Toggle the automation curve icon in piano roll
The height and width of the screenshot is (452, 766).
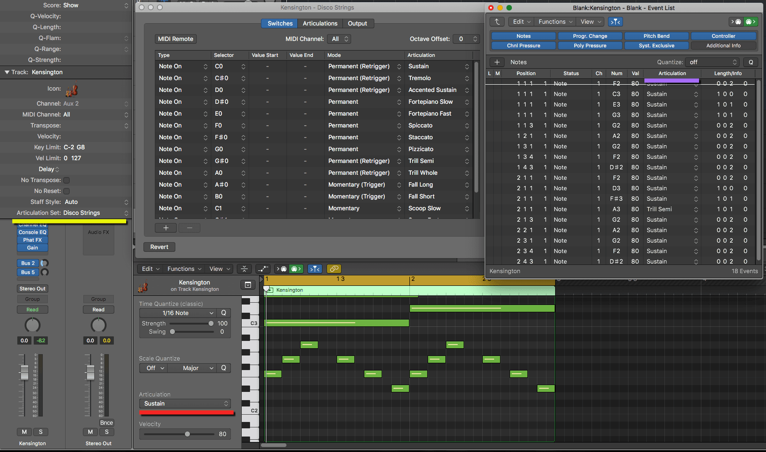tap(263, 269)
